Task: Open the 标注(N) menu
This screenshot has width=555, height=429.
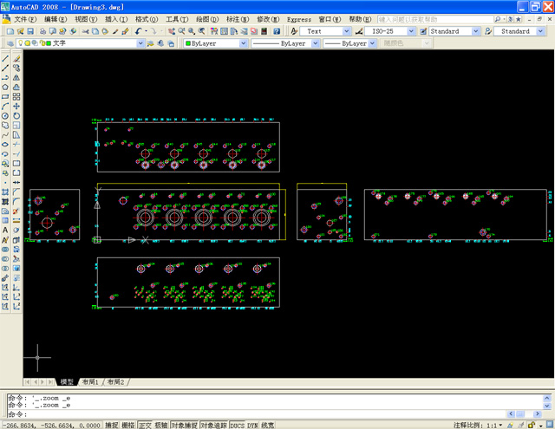Action: pos(238,19)
